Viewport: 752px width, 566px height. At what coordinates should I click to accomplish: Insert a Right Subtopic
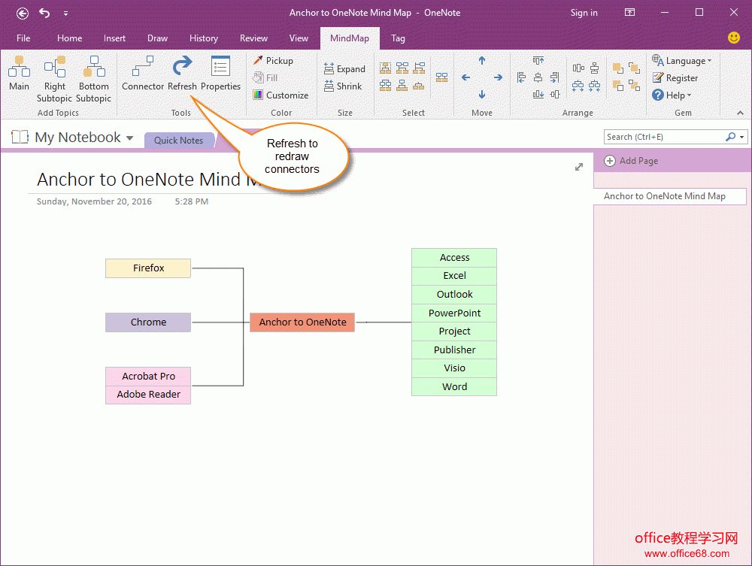(x=55, y=79)
